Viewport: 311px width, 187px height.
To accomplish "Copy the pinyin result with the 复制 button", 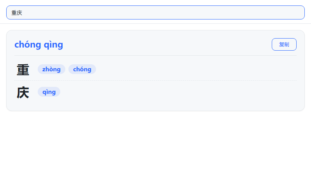I will click(x=284, y=44).
